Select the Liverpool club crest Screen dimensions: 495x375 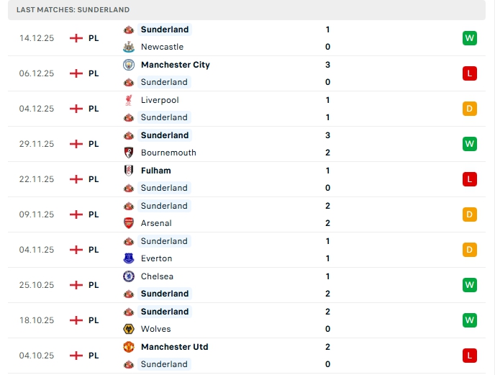pos(129,100)
